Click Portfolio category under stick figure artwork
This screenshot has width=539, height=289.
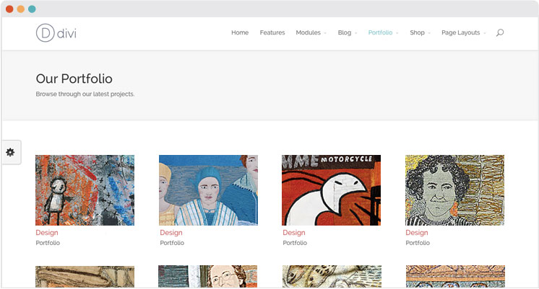click(x=48, y=243)
